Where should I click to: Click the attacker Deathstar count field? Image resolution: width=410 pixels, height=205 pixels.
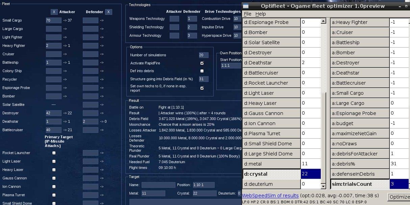54,121
